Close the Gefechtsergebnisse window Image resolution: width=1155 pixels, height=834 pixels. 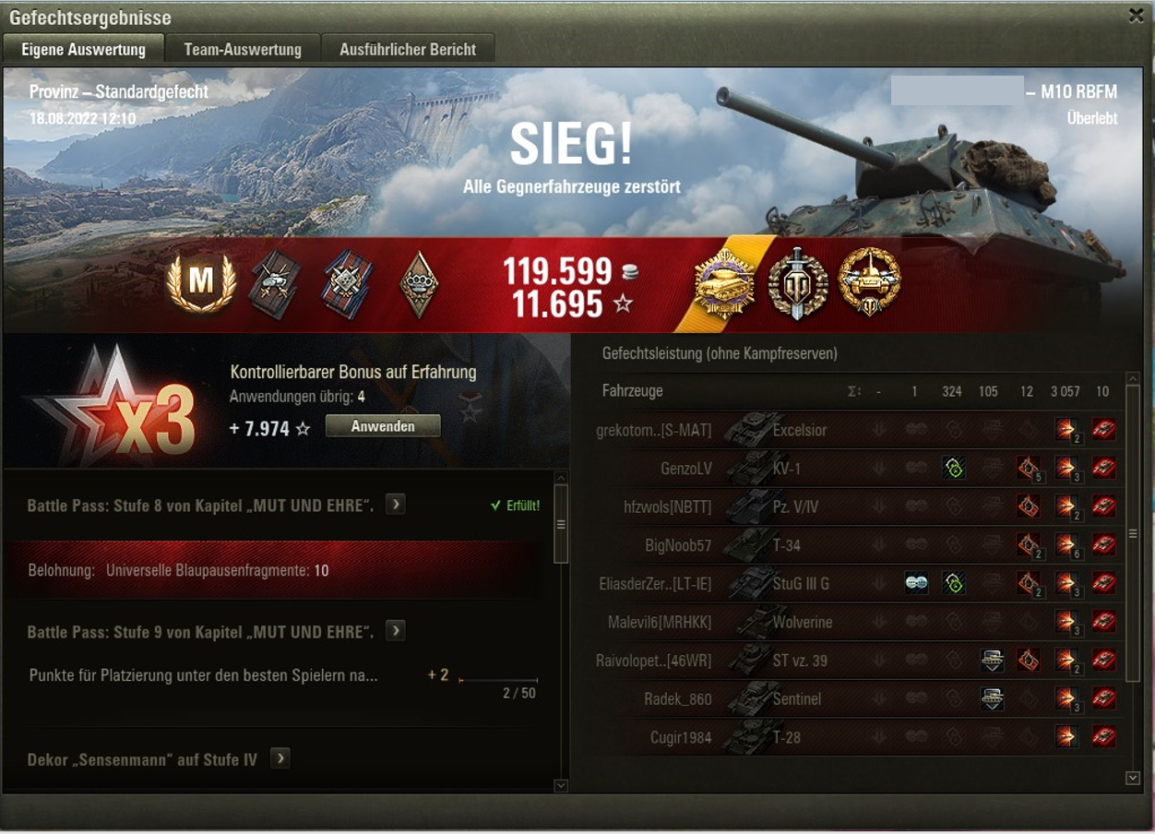pyautogui.click(x=1136, y=15)
